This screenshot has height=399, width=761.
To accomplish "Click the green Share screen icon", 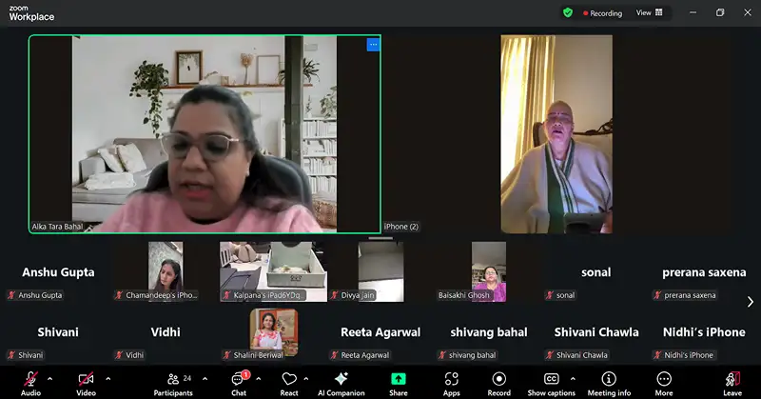I will 399,379.
